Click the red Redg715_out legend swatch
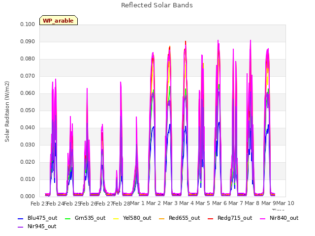The height and width of the screenshot is (236, 315). tap(210, 218)
